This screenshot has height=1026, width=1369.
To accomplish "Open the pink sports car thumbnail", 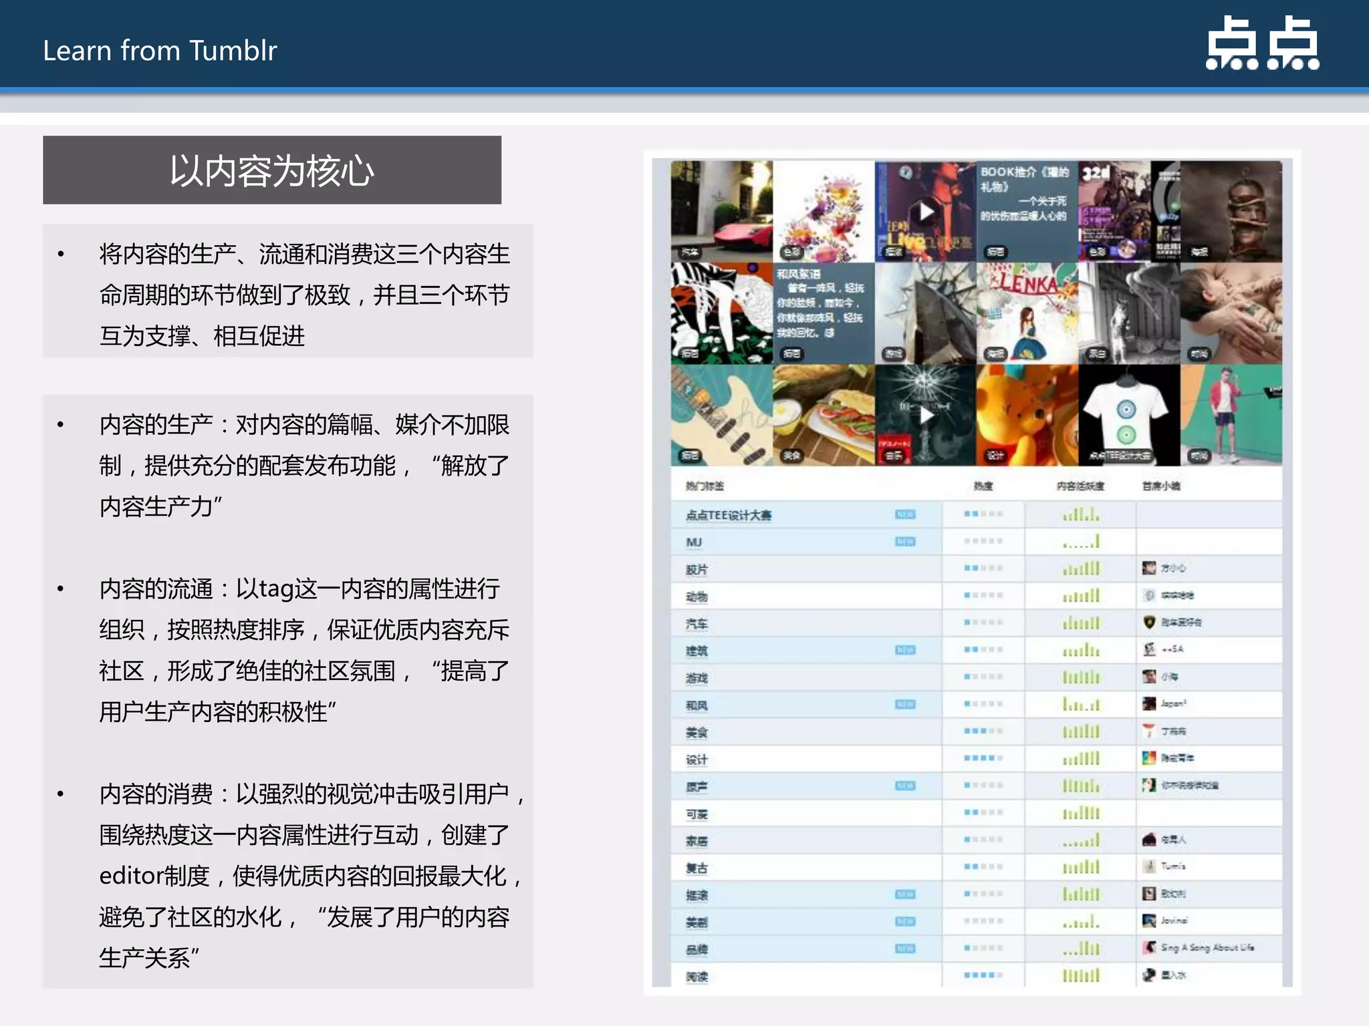I will pyautogui.click(x=722, y=212).
